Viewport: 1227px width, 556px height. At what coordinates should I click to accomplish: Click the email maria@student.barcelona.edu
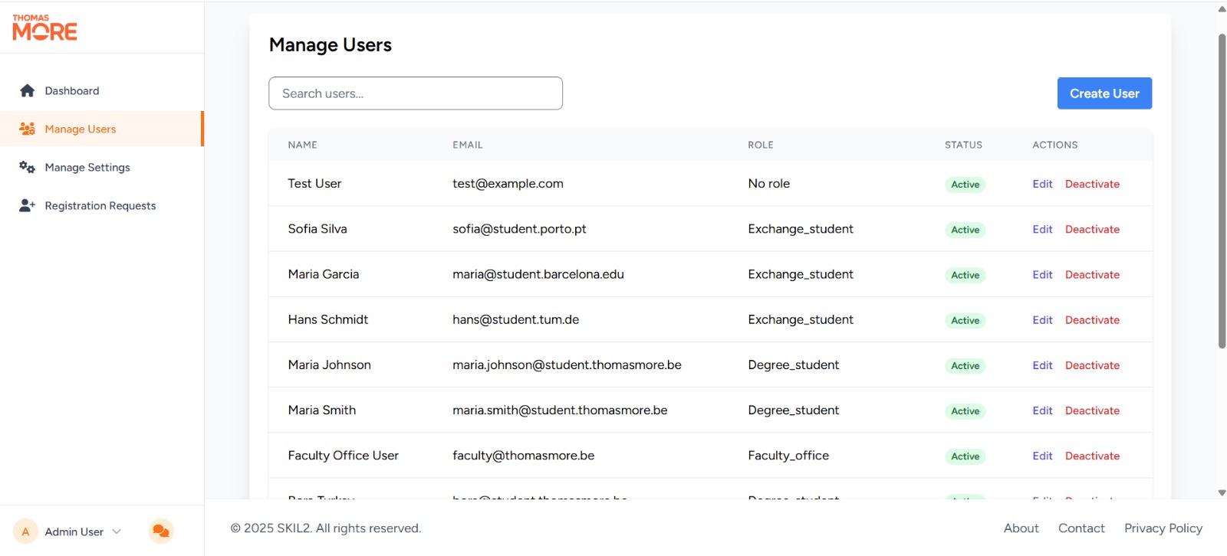click(x=538, y=274)
